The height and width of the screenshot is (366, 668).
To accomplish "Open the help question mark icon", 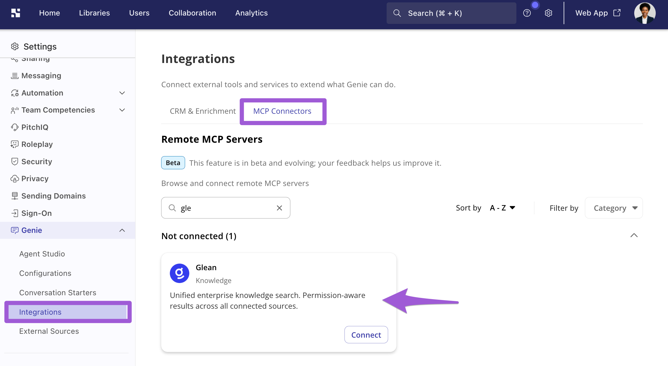I will [x=527, y=13].
